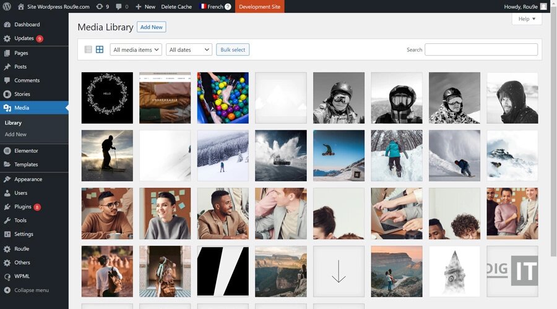Open the snowboarder jumping blue sky thumbnail

(x=339, y=155)
